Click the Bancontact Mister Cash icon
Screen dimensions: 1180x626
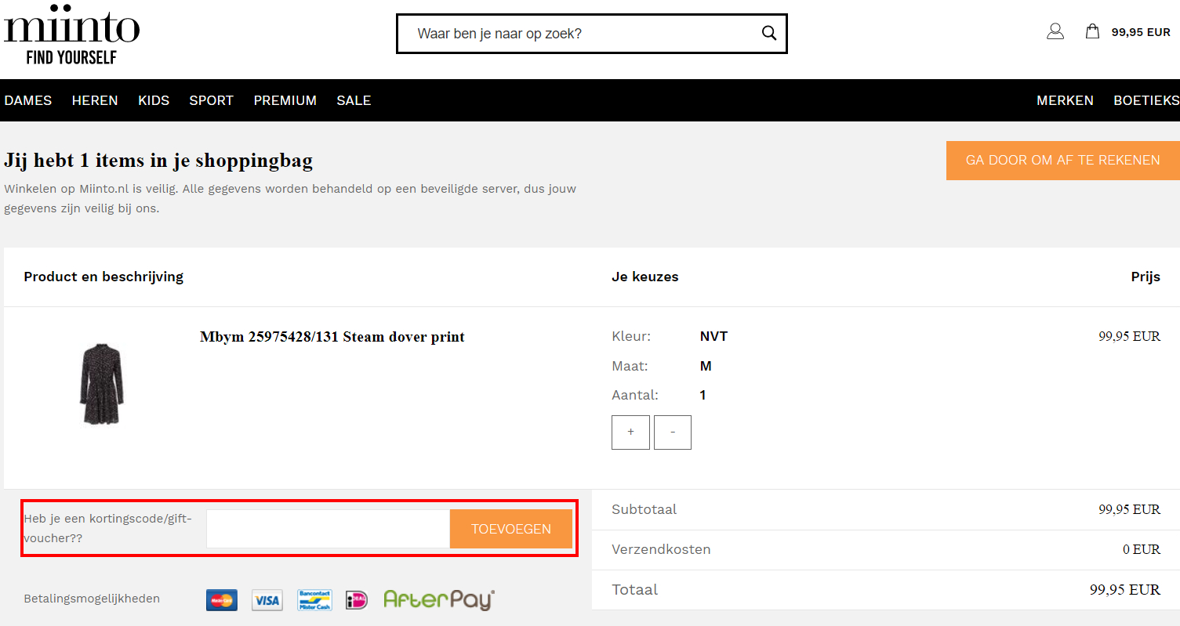314,600
